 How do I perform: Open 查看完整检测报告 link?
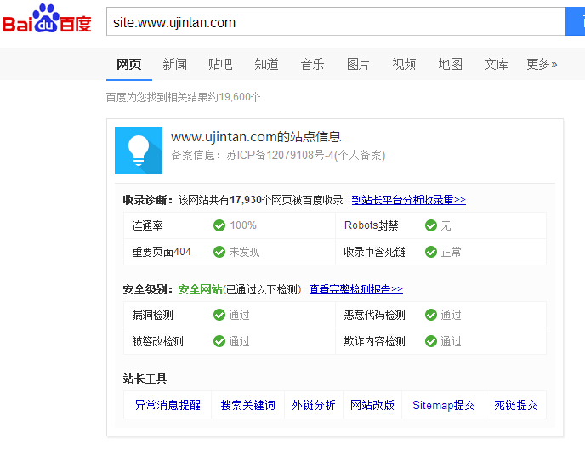pos(355,289)
